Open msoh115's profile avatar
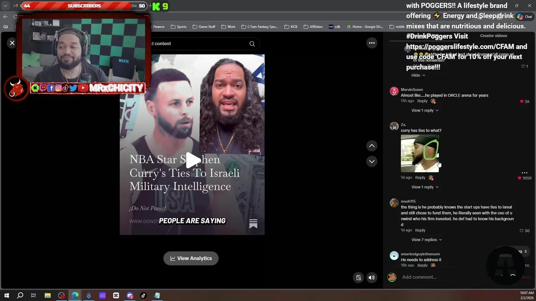This screenshot has height=301, width=536. 394,203
